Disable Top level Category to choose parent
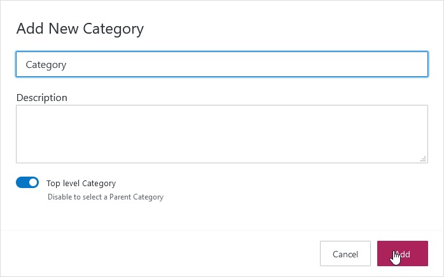The height and width of the screenshot is (277, 444). tap(27, 183)
